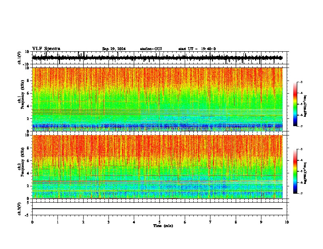Click the "6" kHz tick of ch.2 spectrogram

tap(28, 161)
